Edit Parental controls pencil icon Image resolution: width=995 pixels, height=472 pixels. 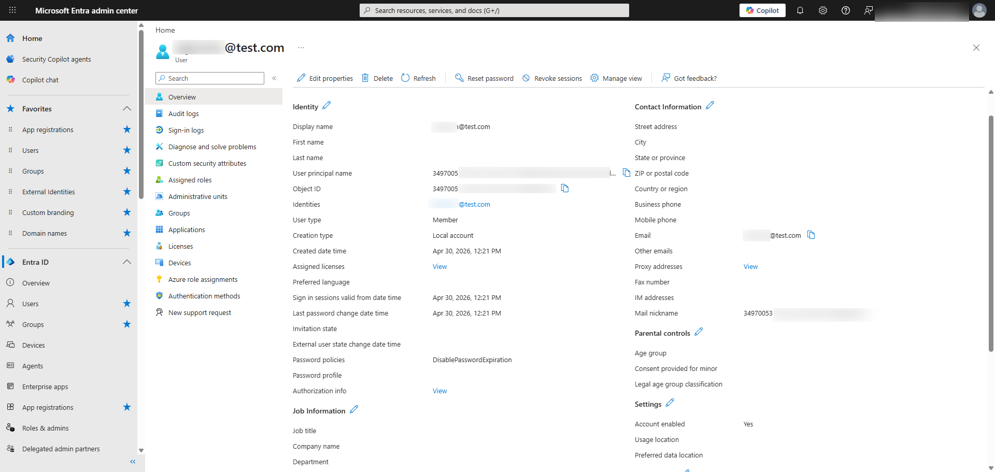pyautogui.click(x=699, y=332)
